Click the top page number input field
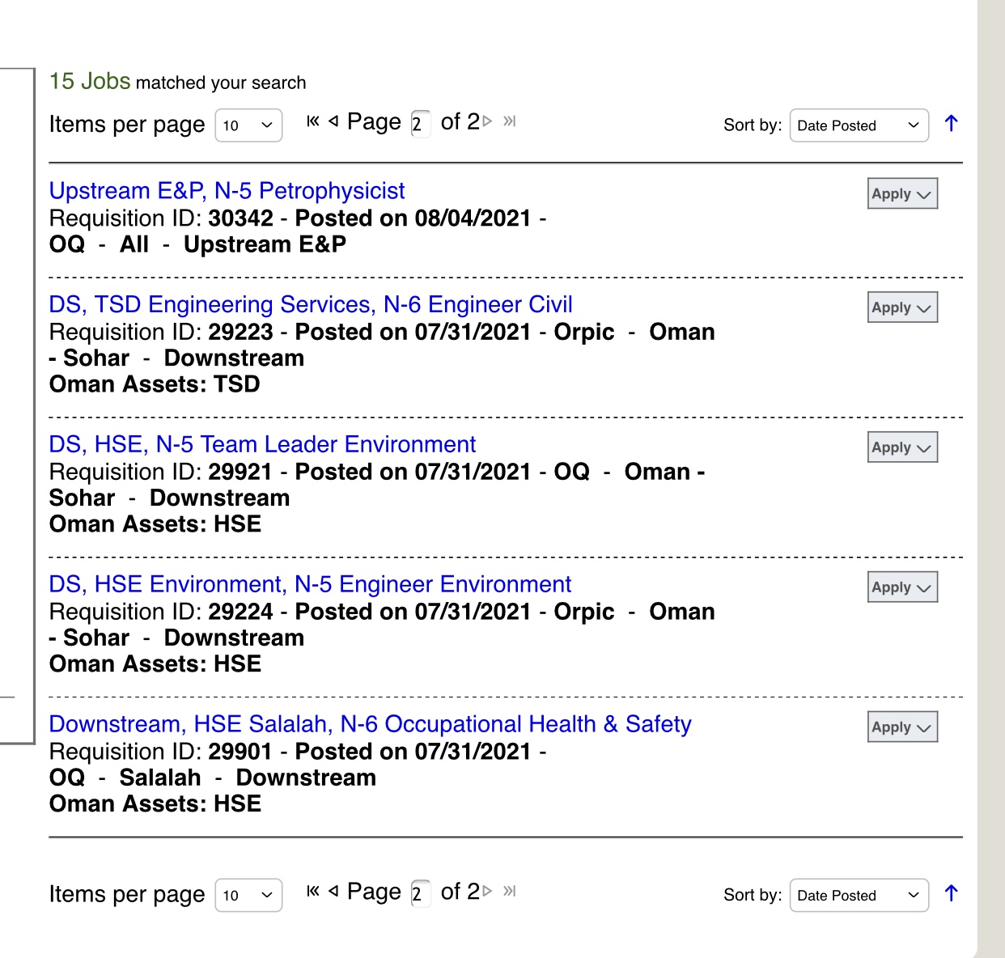Viewport: 1005px width, 958px height. tap(420, 125)
